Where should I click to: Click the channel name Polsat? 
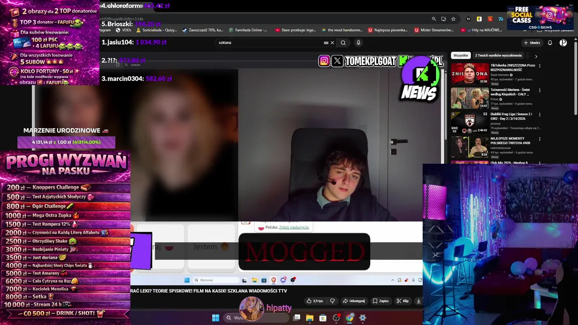494,99
